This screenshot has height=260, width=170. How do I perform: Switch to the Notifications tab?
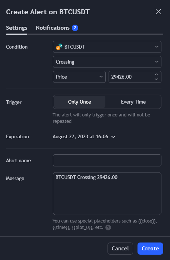point(52,28)
